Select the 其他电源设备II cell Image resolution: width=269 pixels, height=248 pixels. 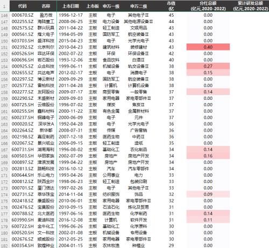pos(138,21)
